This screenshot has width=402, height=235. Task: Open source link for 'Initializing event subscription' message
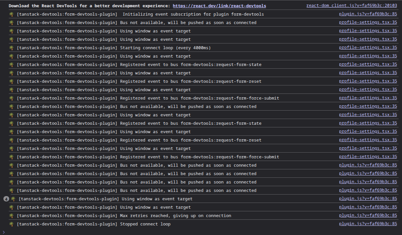368,14
